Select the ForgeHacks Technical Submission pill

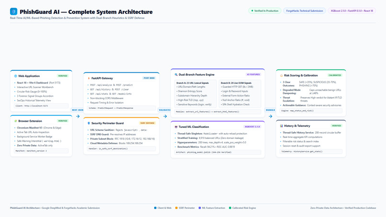305,11
